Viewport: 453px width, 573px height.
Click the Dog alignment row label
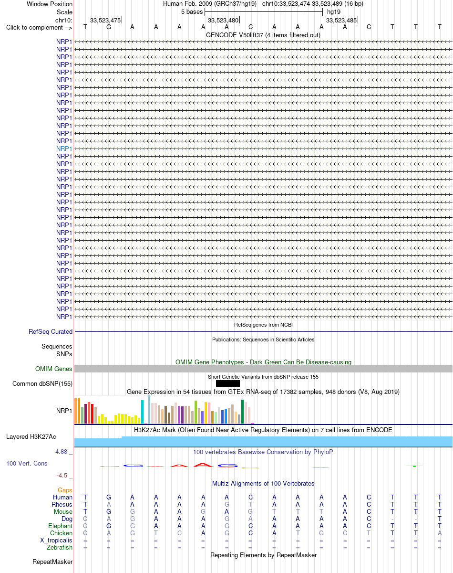point(67,519)
